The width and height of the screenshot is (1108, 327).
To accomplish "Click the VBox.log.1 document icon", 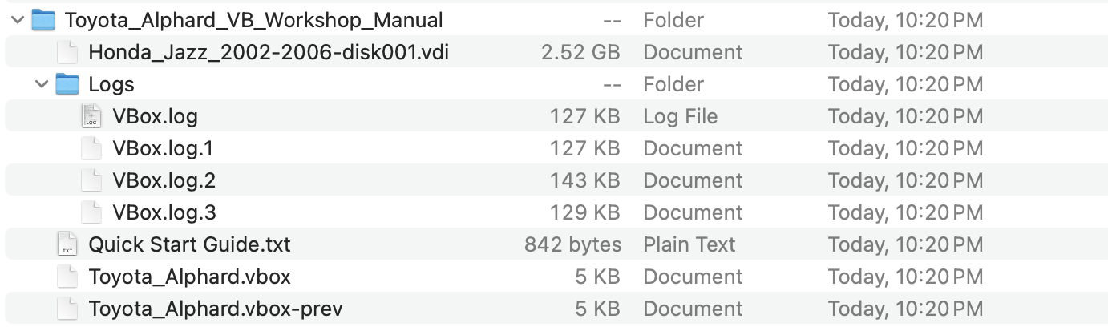I will [91, 148].
